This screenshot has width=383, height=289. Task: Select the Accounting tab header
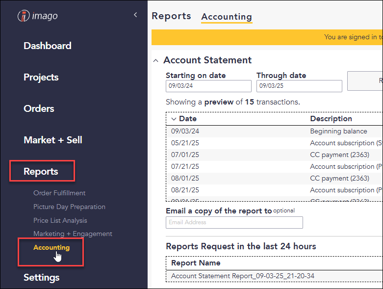tap(227, 17)
